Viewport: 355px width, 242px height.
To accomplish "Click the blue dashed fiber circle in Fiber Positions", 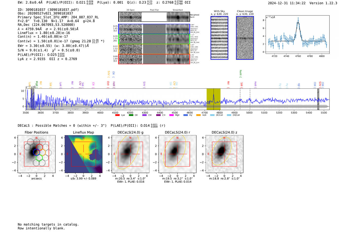I will pos(37,152).
